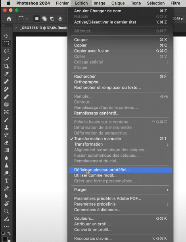Expand the Purger submenu

click(120, 190)
